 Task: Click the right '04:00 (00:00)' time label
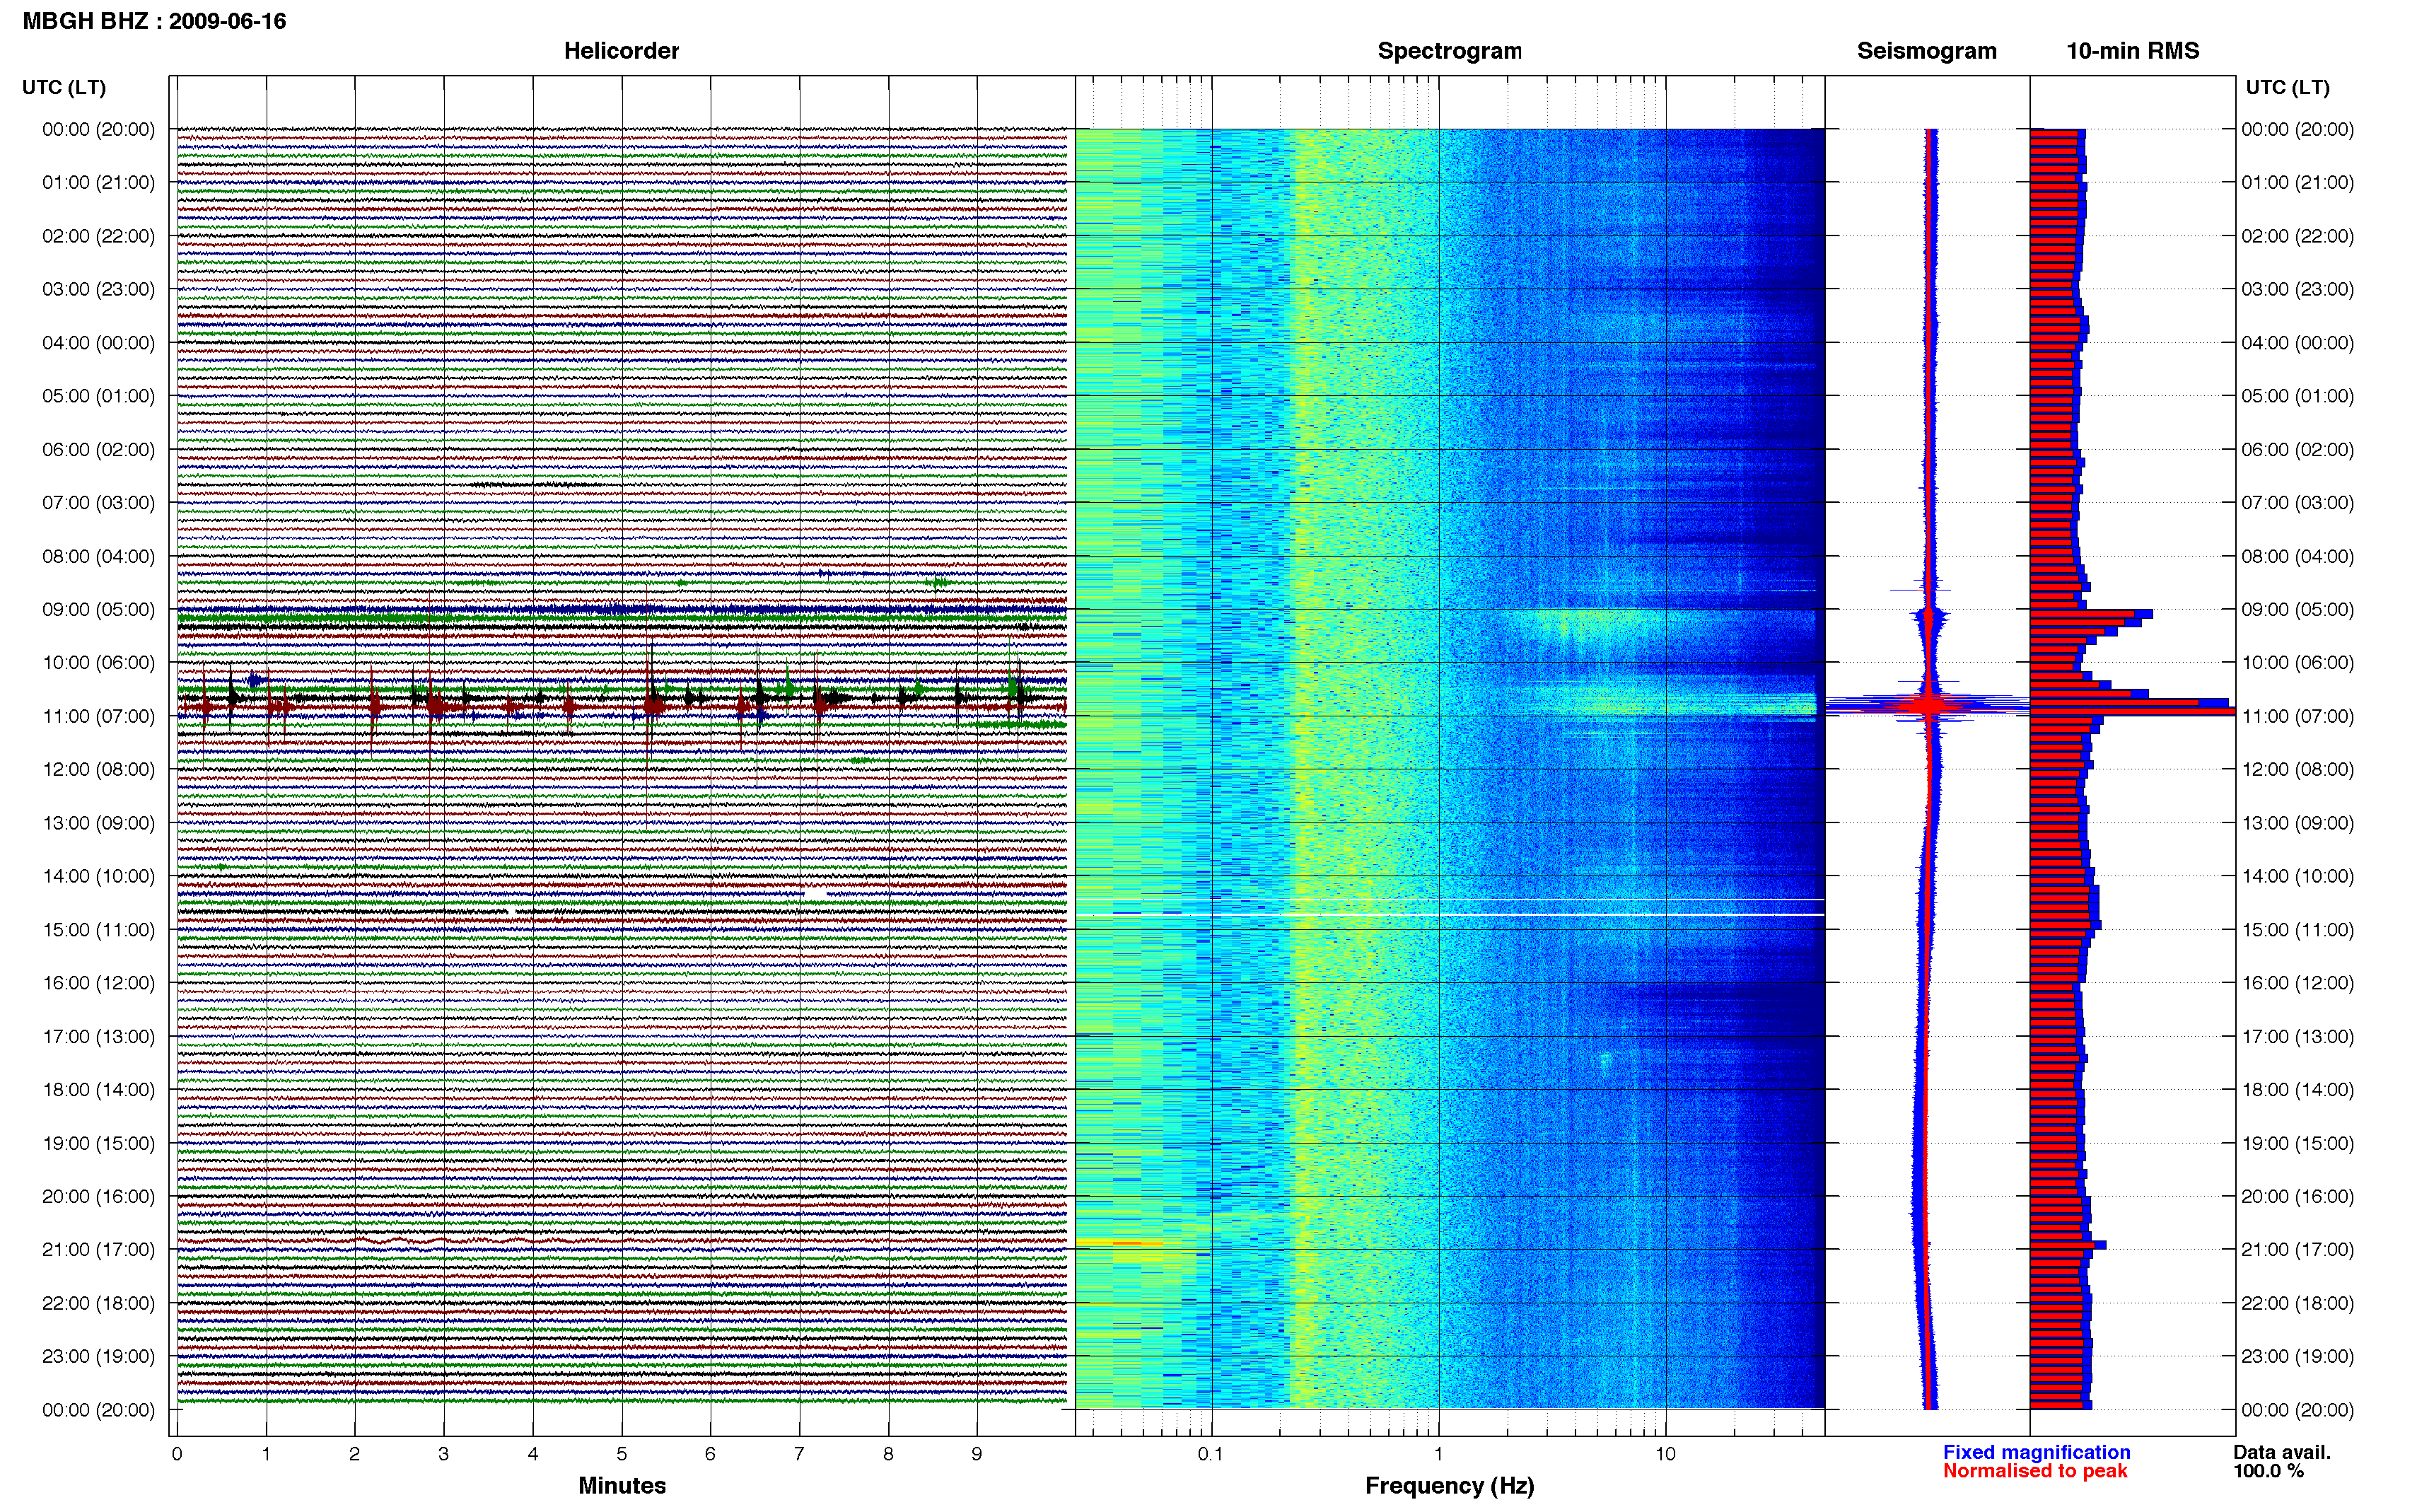tap(2297, 343)
